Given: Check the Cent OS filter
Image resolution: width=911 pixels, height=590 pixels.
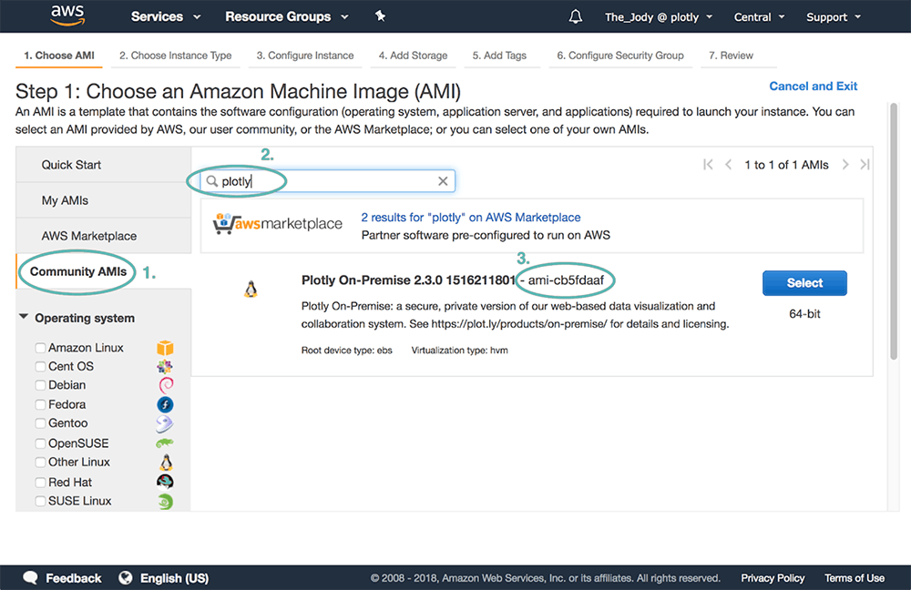Looking at the screenshot, I should click(40, 366).
